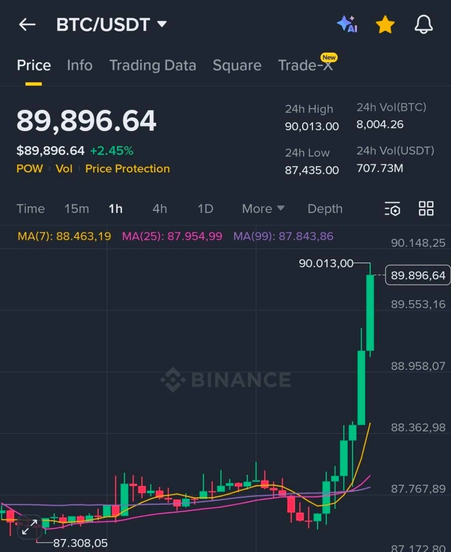
Task: Select the 4h chart interval
Action: pyautogui.click(x=160, y=209)
